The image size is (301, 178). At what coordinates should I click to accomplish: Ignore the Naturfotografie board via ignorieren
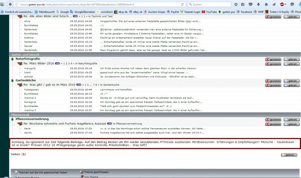point(273,59)
